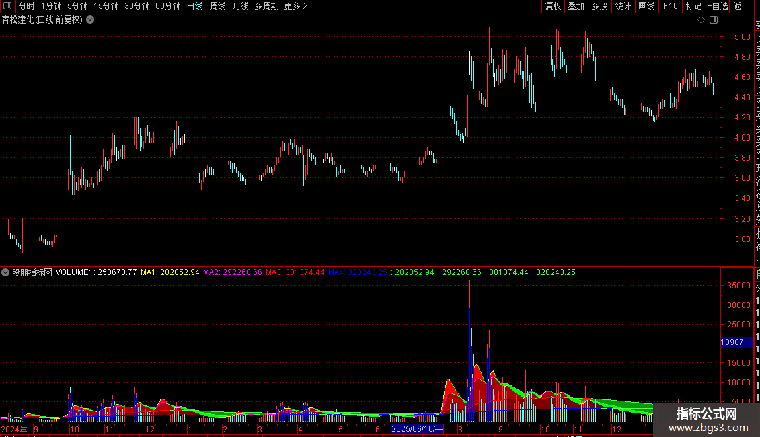Click the 2024年 label on date axis
This screenshot has height=437, width=760.
[15, 429]
